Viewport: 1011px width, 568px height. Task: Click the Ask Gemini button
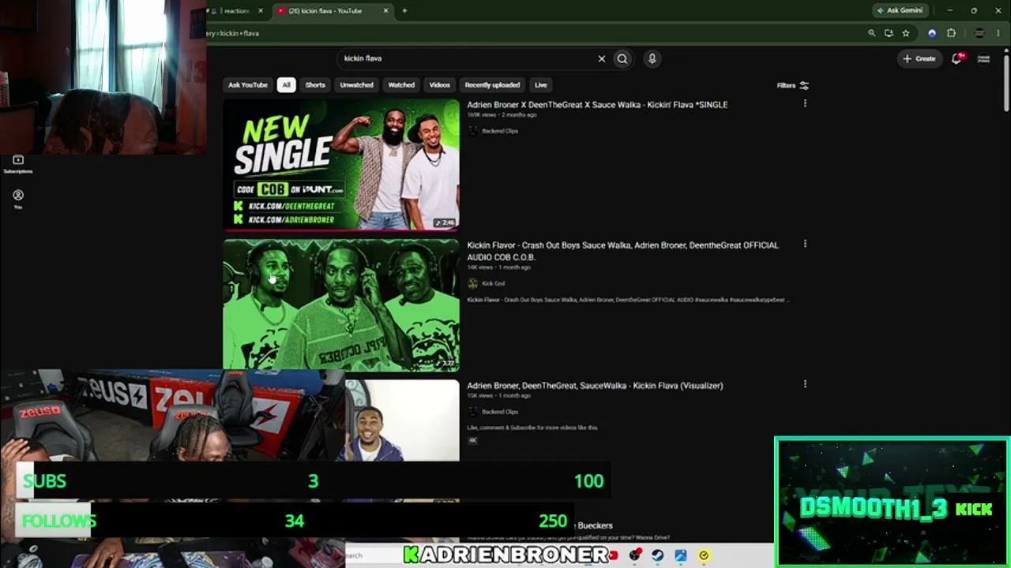click(x=899, y=10)
